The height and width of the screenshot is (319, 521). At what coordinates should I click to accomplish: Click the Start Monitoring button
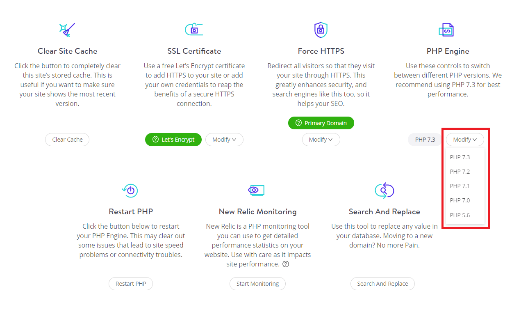(257, 283)
